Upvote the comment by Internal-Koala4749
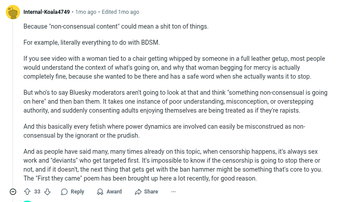This screenshot has width=337, height=202. 27,192
